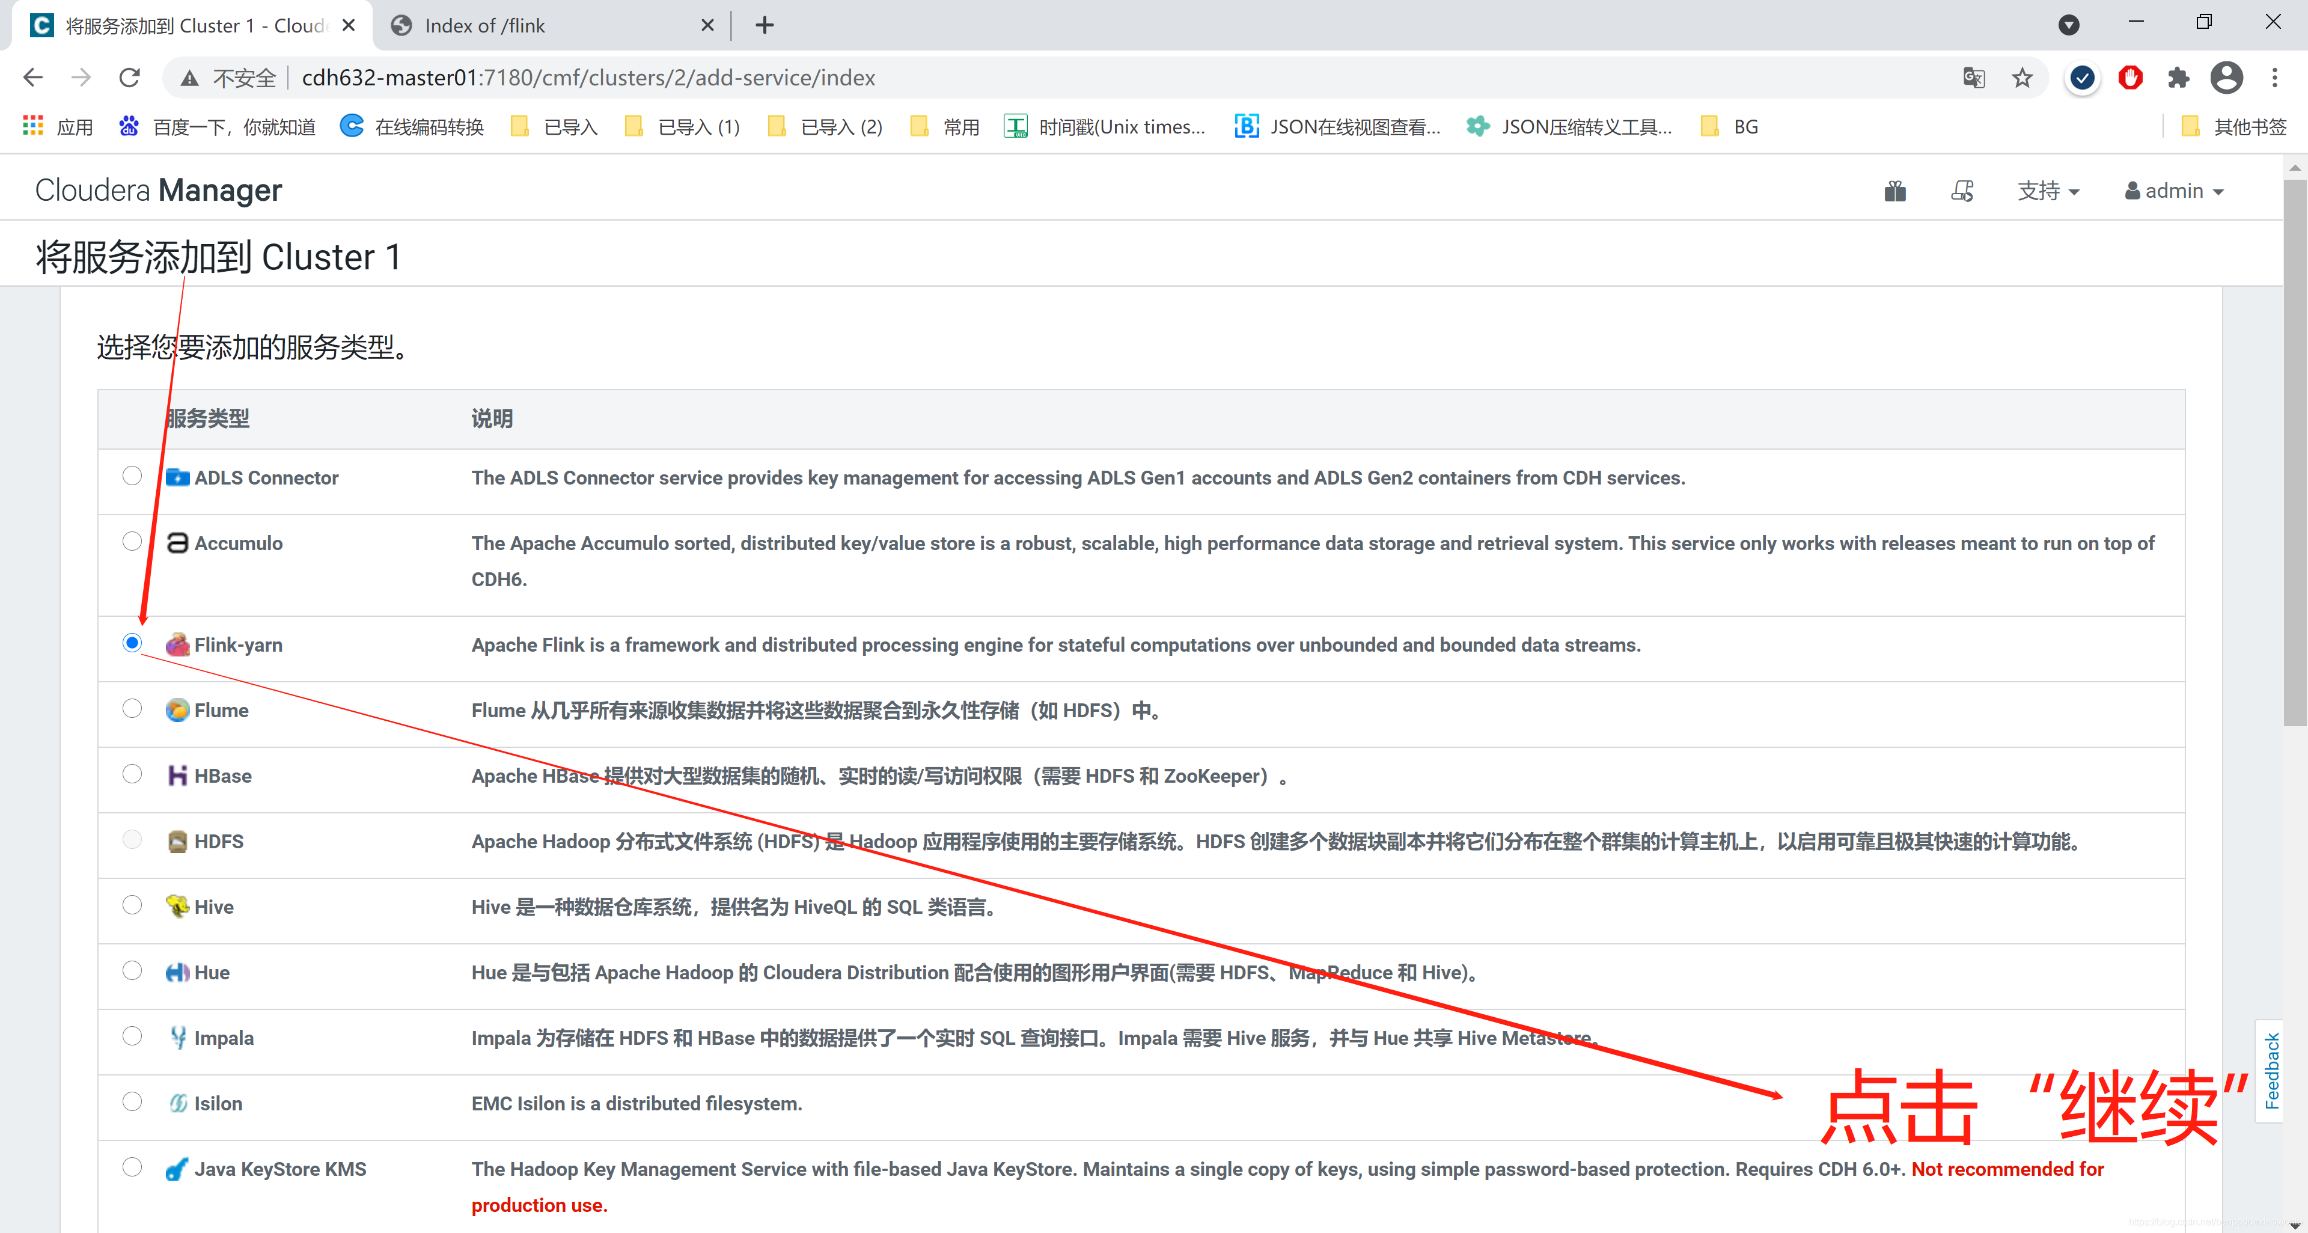Image resolution: width=2308 pixels, height=1233 pixels.
Task: Expand the 支持 support dropdown
Action: 2048,191
